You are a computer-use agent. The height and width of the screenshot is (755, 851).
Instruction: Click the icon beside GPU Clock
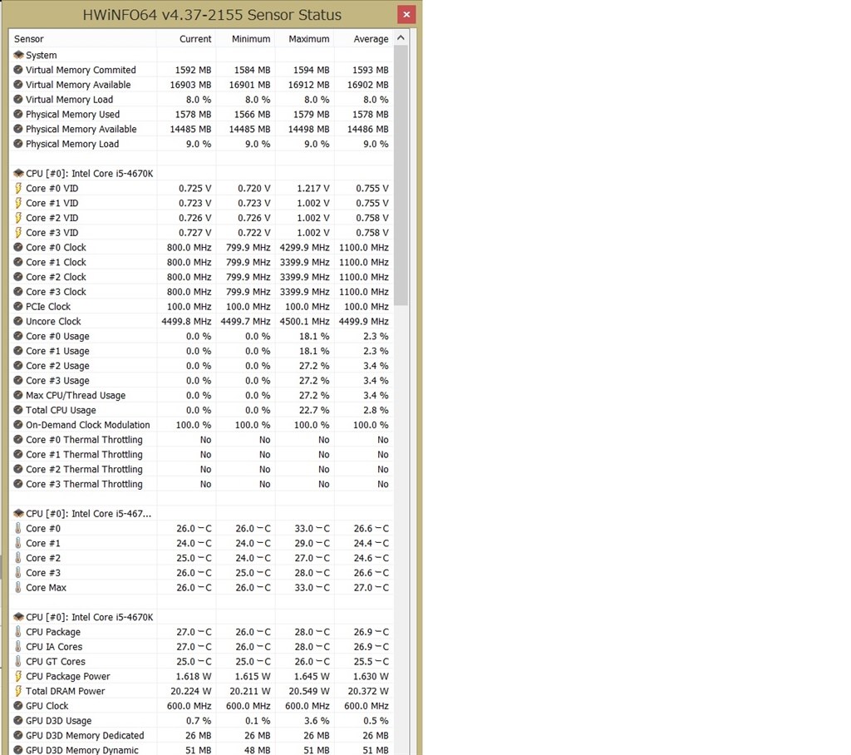pyautogui.click(x=18, y=706)
